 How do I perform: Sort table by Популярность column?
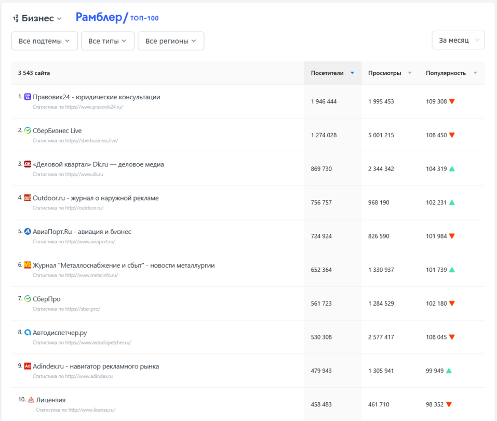[451, 73]
